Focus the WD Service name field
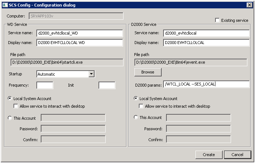 click(80, 33)
